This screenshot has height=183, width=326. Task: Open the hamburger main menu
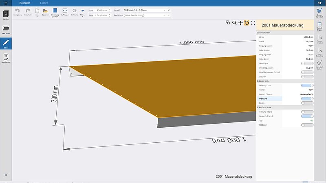click(x=6, y=2)
